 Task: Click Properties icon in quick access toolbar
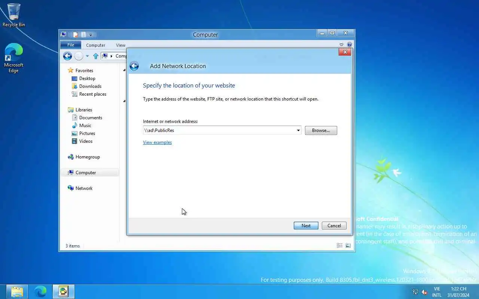click(x=76, y=35)
